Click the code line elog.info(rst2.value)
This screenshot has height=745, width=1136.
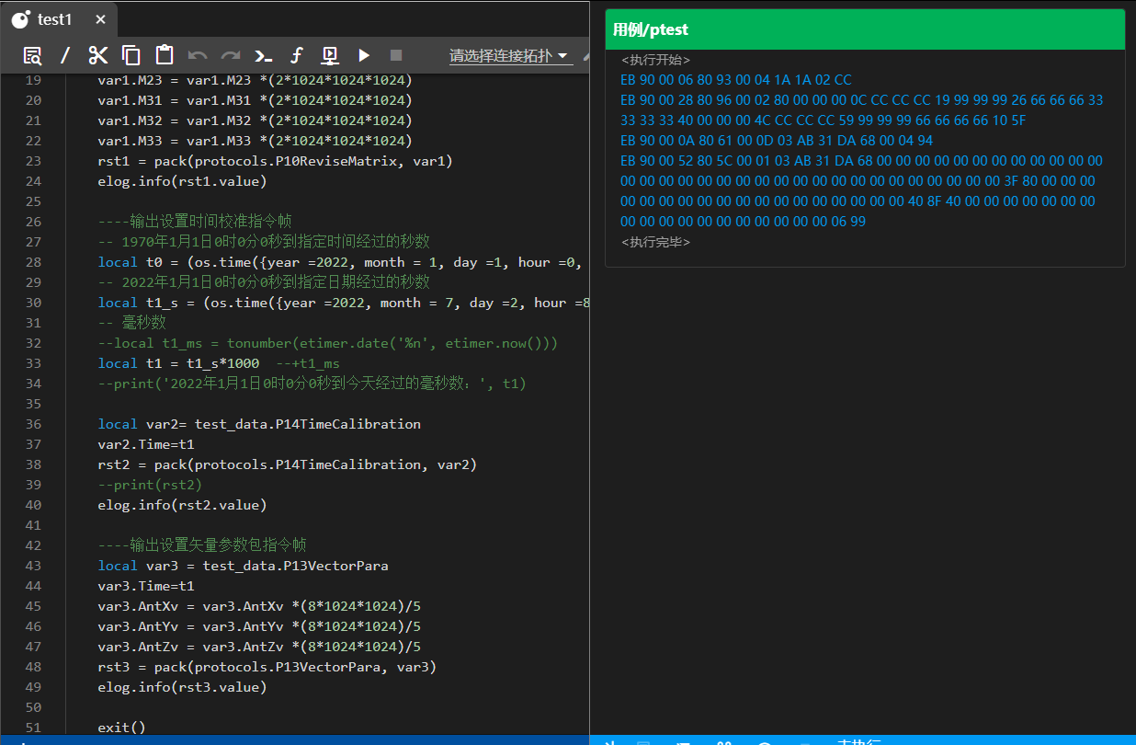click(182, 505)
